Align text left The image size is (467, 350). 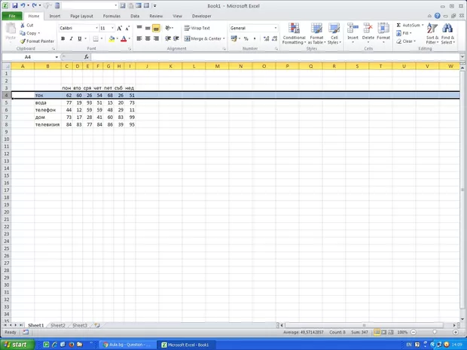pyautogui.click(x=139, y=38)
